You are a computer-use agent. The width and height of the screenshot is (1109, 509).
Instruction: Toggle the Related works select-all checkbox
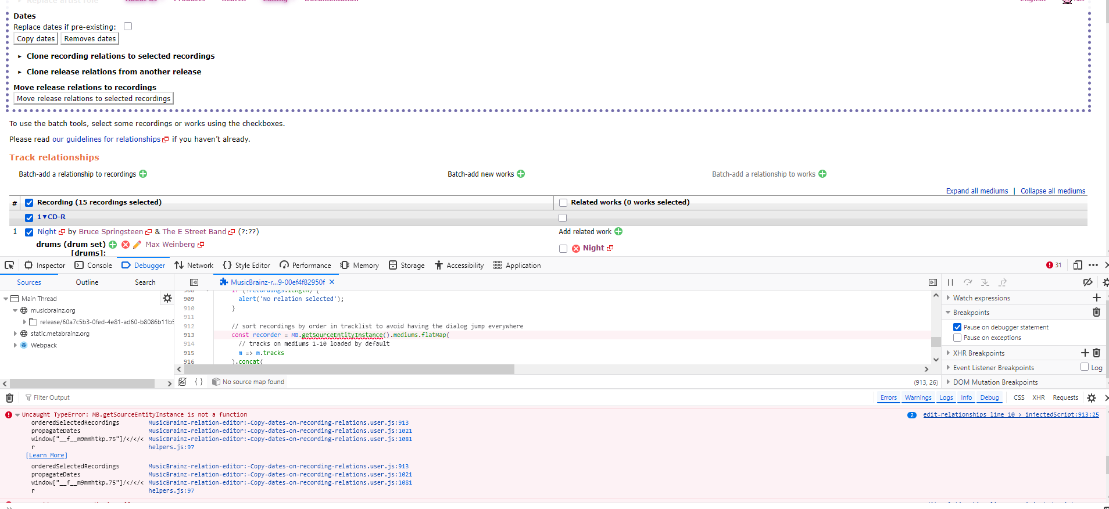pos(563,203)
